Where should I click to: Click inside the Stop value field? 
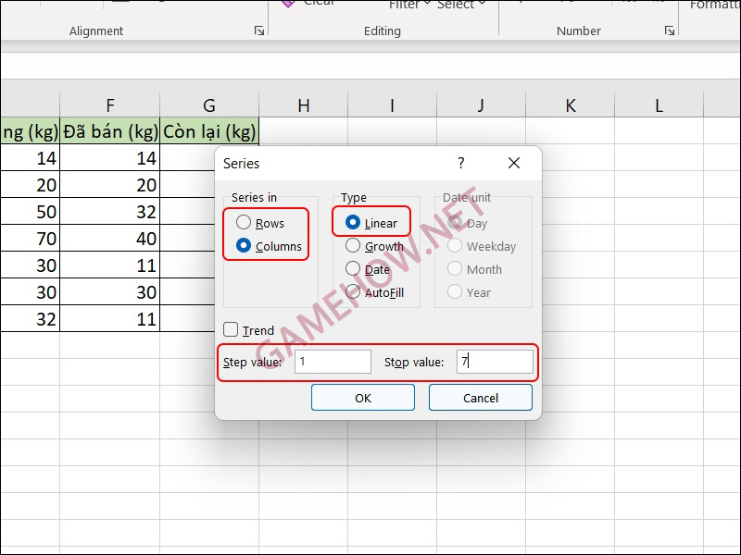pyautogui.click(x=494, y=362)
